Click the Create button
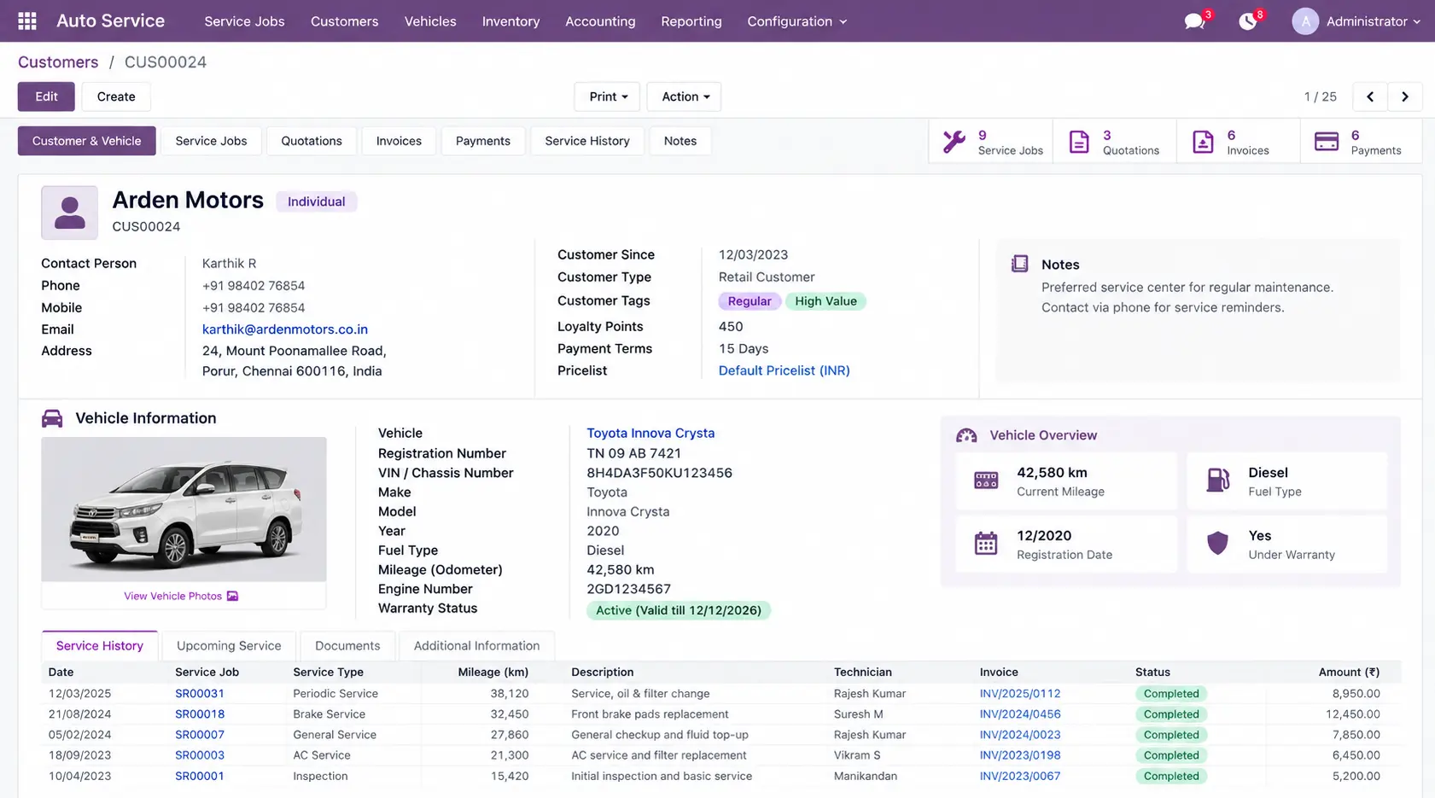Image resolution: width=1435 pixels, height=798 pixels. (x=116, y=96)
